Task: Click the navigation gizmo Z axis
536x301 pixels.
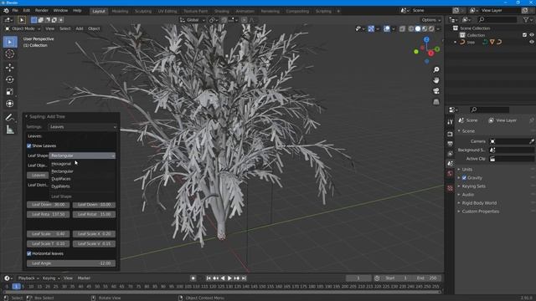Action: pyautogui.click(x=426, y=40)
